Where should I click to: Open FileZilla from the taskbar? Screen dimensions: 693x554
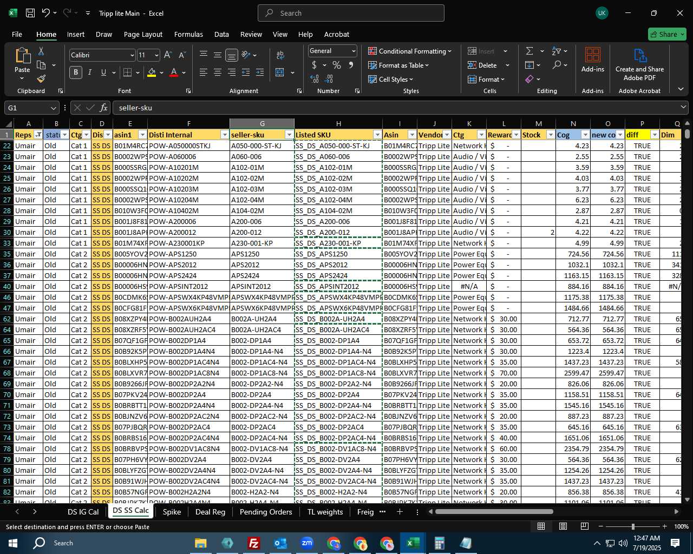click(253, 543)
